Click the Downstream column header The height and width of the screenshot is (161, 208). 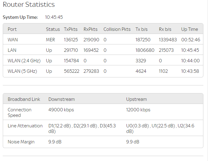[x=61, y=99]
